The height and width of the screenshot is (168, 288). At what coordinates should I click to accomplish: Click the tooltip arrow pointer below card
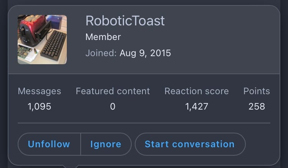pos(71,166)
